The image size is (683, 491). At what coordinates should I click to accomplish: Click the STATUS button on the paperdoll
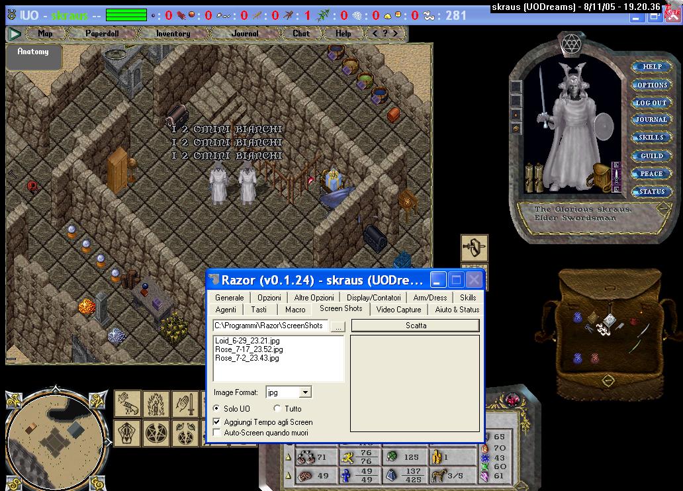coord(652,192)
